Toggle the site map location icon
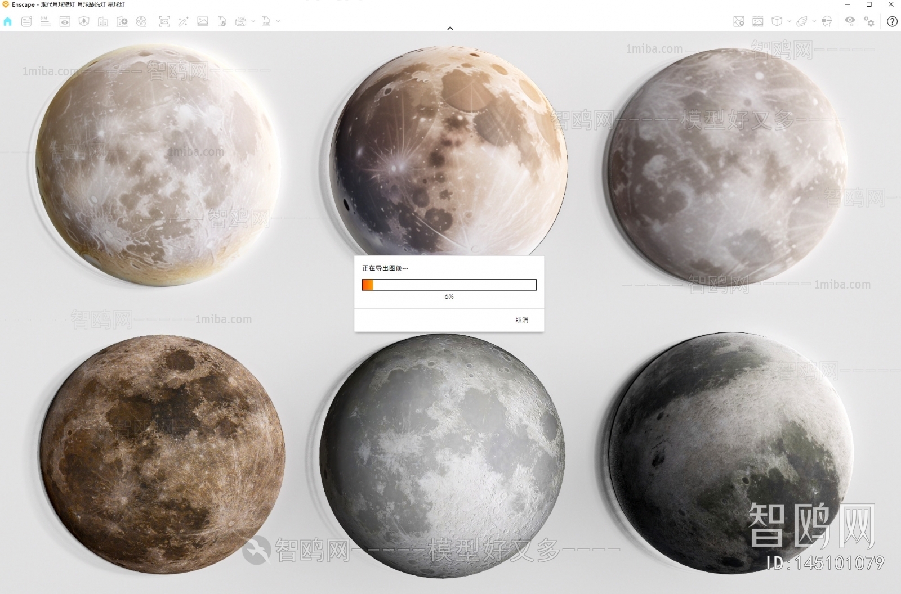Viewport: 901px width, 594px height. (x=739, y=21)
